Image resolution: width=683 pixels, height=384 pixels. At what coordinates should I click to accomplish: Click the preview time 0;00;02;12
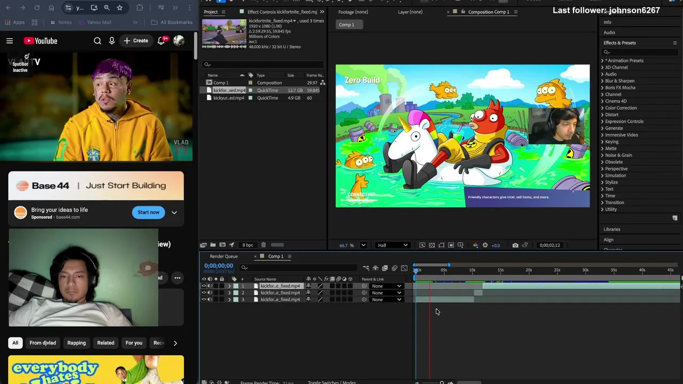tap(550, 245)
